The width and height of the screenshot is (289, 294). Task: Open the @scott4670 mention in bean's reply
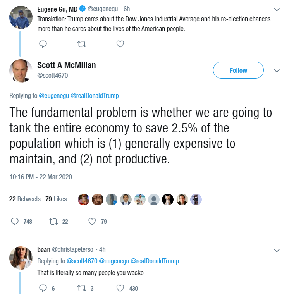pos(82,261)
